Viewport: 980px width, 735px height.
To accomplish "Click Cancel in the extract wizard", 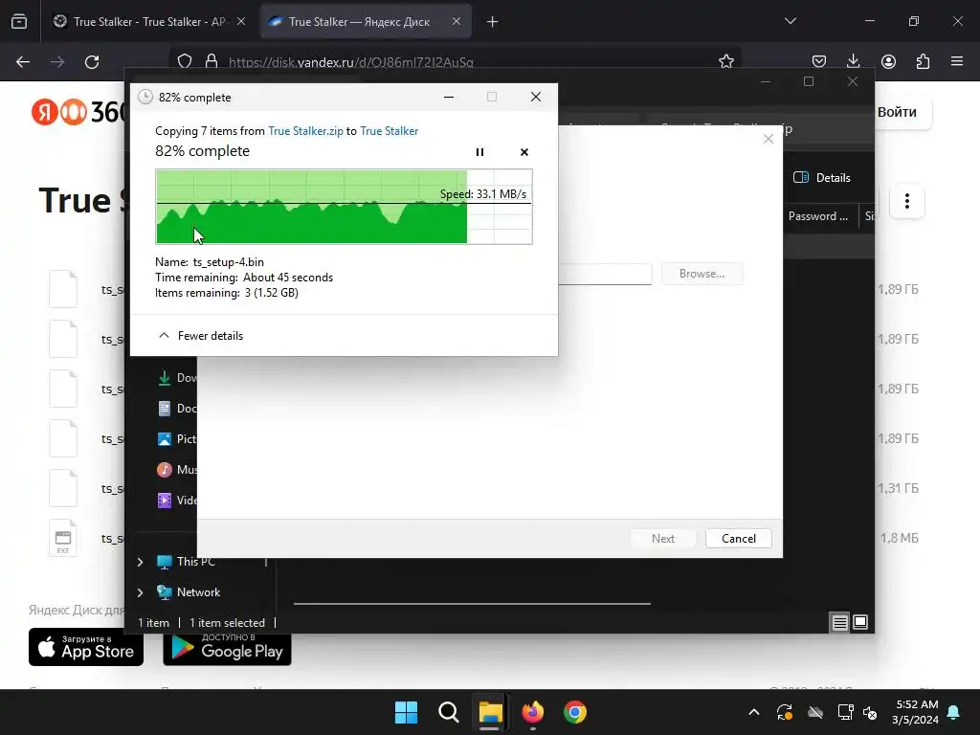I will click(738, 538).
